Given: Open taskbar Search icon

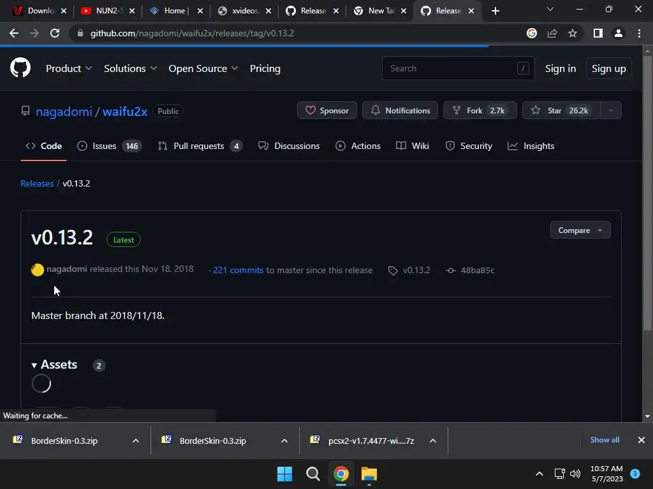Looking at the screenshot, I should point(312,474).
